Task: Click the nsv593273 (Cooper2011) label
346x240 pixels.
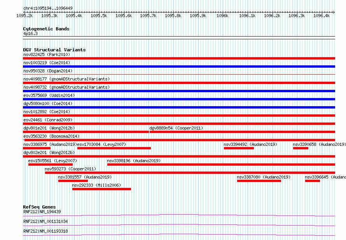Action: click(x=70, y=169)
